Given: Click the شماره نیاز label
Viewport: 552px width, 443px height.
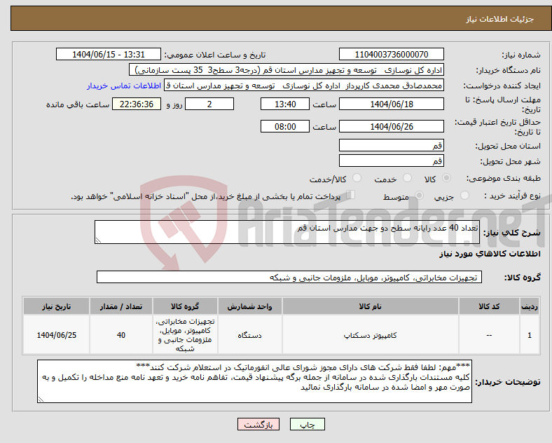Looking at the screenshot, I should (x=521, y=55).
